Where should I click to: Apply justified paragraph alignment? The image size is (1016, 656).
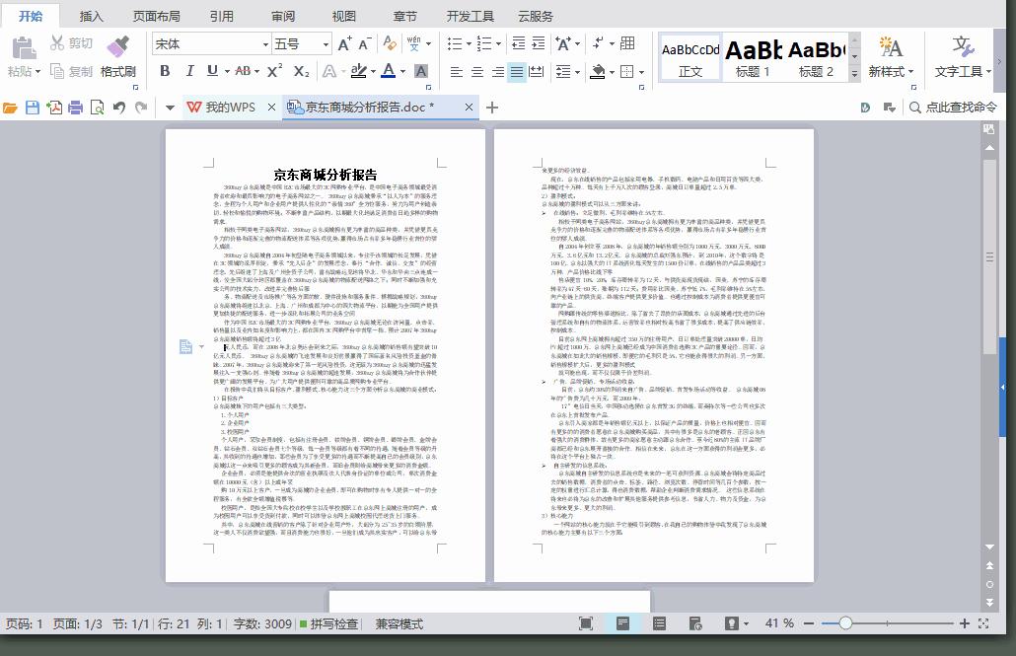(x=517, y=71)
